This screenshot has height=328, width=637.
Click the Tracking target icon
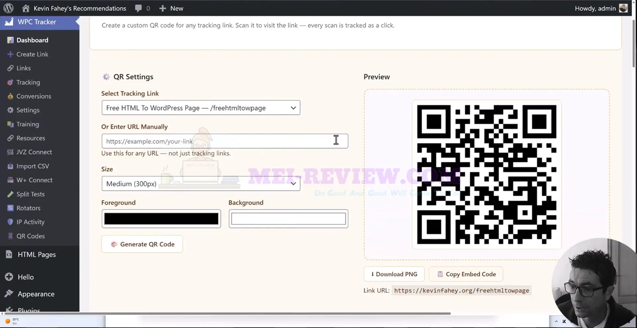click(x=10, y=82)
